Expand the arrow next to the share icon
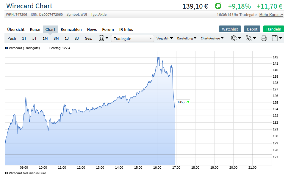The width and height of the screenshot is (288, 174). (x=254, y=38)
